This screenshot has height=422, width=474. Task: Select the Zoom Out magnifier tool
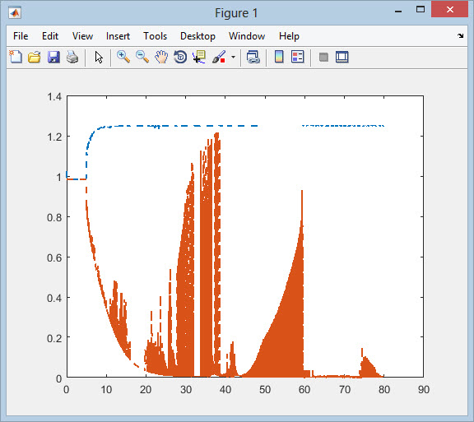click(142, 57)
